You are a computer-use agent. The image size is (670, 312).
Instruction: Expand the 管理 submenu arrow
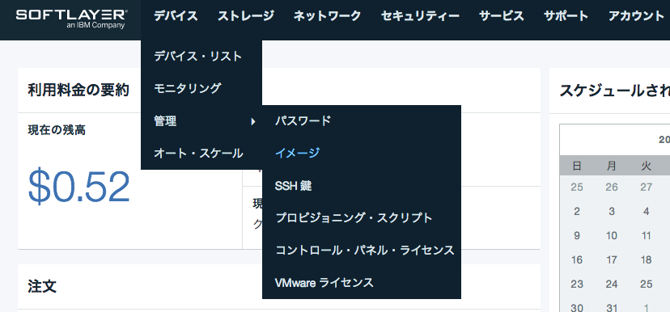point(253,121)
